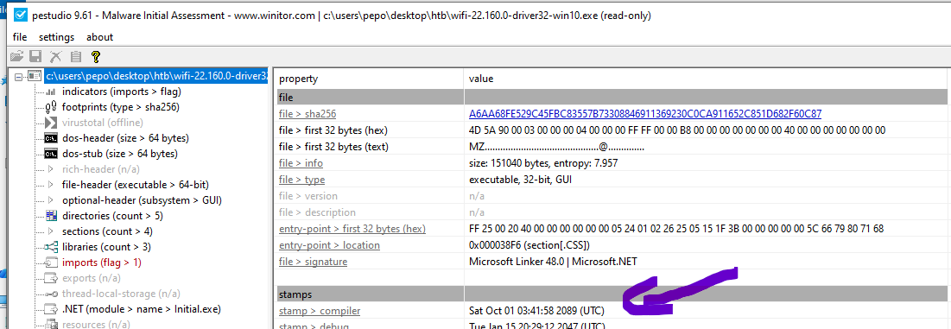Click the 'file > version' property
The height and width of the screenshot is (329, 951).
click(308, 196)
